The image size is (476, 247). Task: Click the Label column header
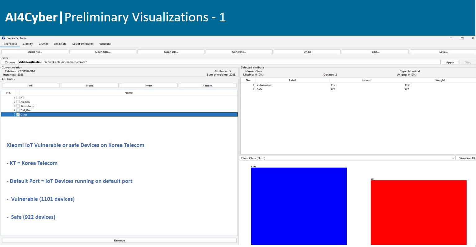(x=292, y=80)
